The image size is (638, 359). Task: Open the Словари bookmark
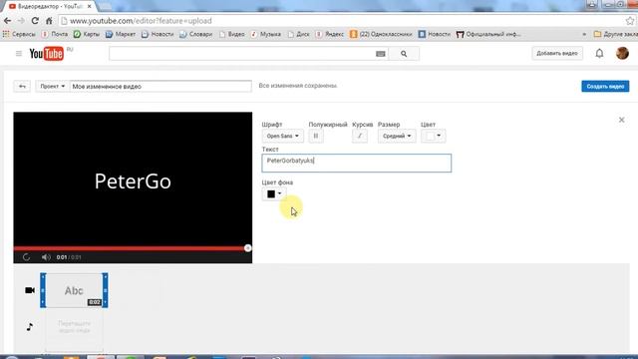click(x=196, y=34)
